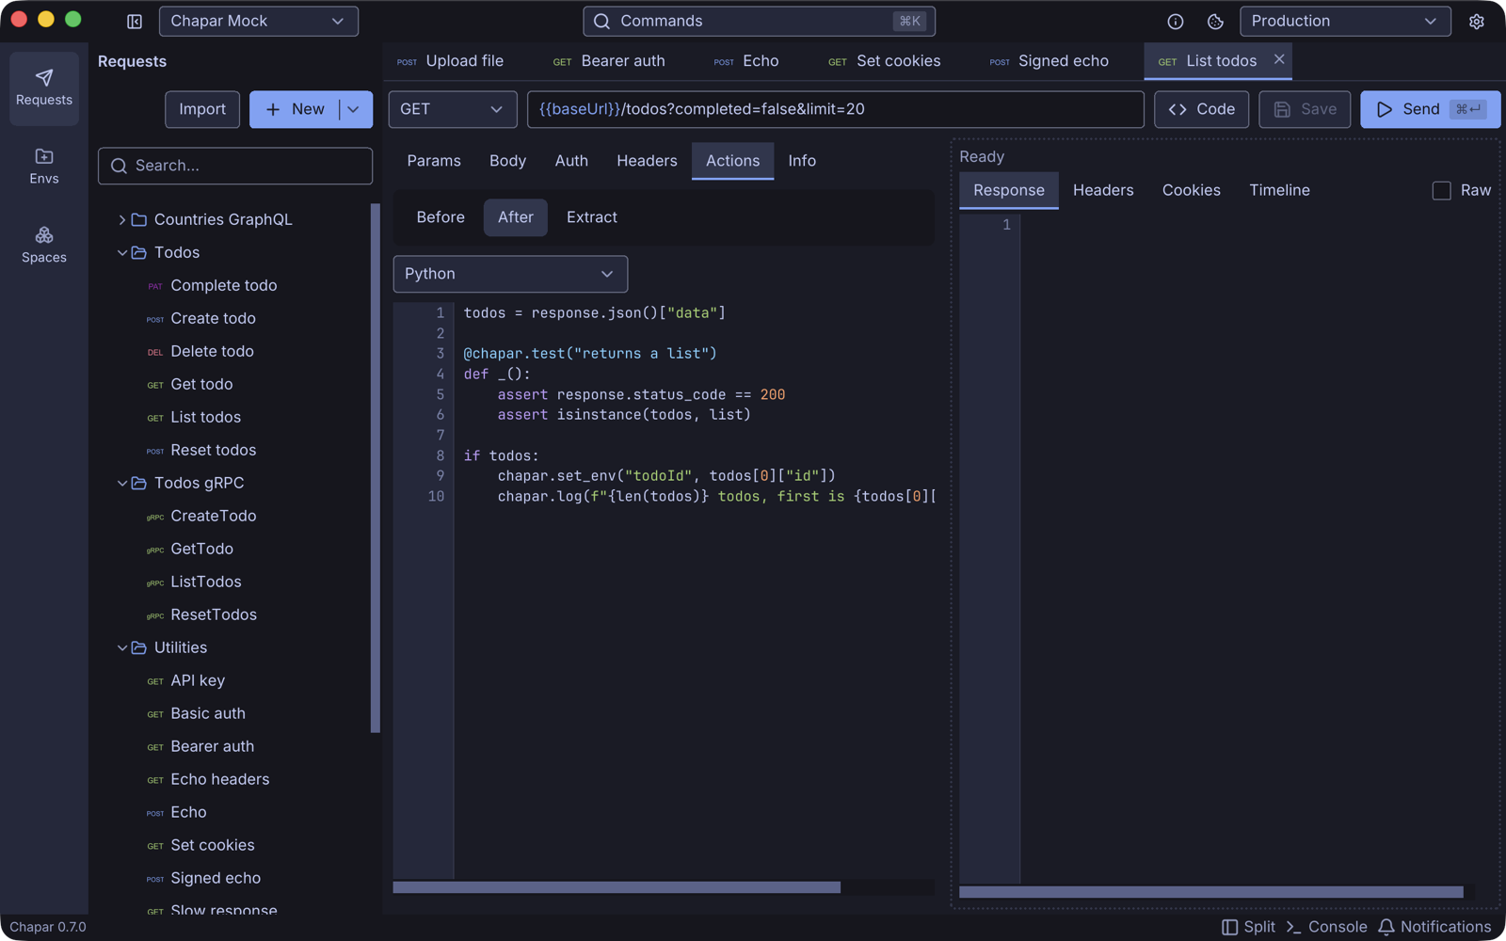Image resolution: width=1506 pixels, height=941 pixels.
Task: Click the Chapar 0.7.0 version text
Action: pyautogui.click(x=48, y=927)
